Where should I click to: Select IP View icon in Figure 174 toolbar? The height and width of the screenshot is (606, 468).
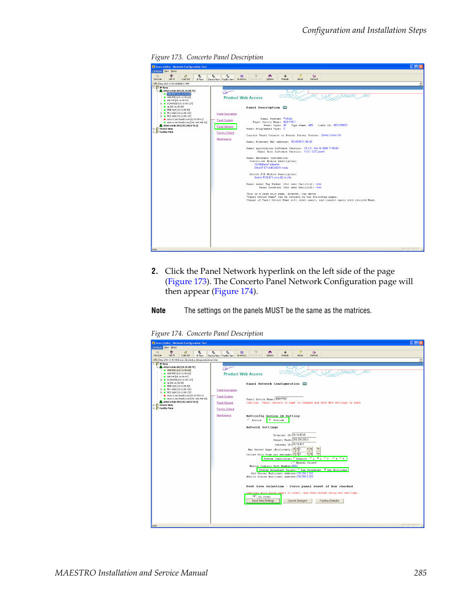pos(200,354)
